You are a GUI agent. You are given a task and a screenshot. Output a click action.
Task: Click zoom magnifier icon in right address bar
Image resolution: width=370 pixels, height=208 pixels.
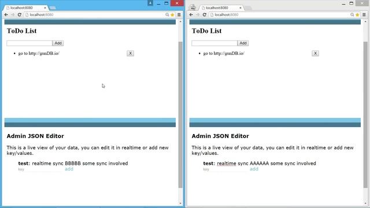click(352, 14)
